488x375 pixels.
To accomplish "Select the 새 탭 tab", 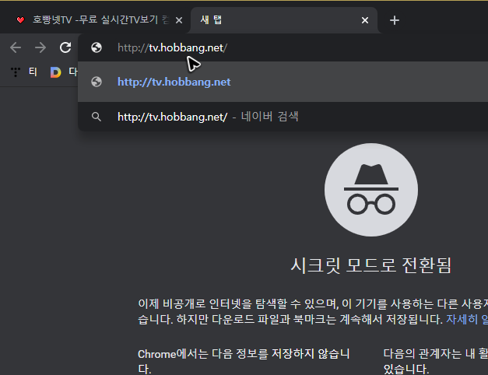I will click(x=284, y=20).
